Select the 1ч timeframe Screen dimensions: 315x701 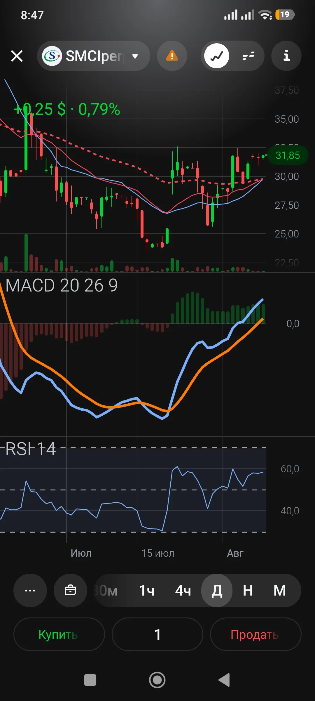(147, 590)
